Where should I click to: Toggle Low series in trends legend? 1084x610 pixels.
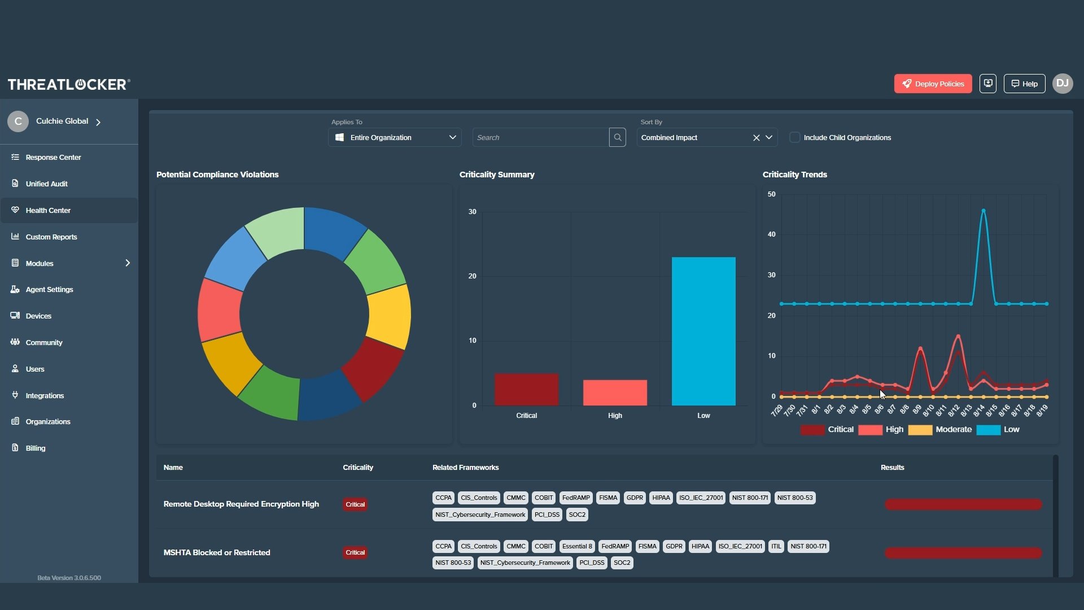(x=998, y=430)
